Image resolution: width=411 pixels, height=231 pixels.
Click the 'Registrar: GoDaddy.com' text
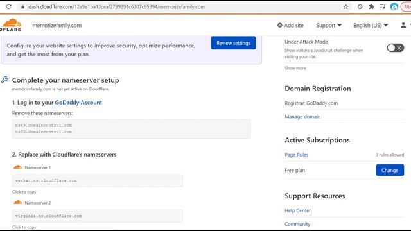(x=311, y=103)
